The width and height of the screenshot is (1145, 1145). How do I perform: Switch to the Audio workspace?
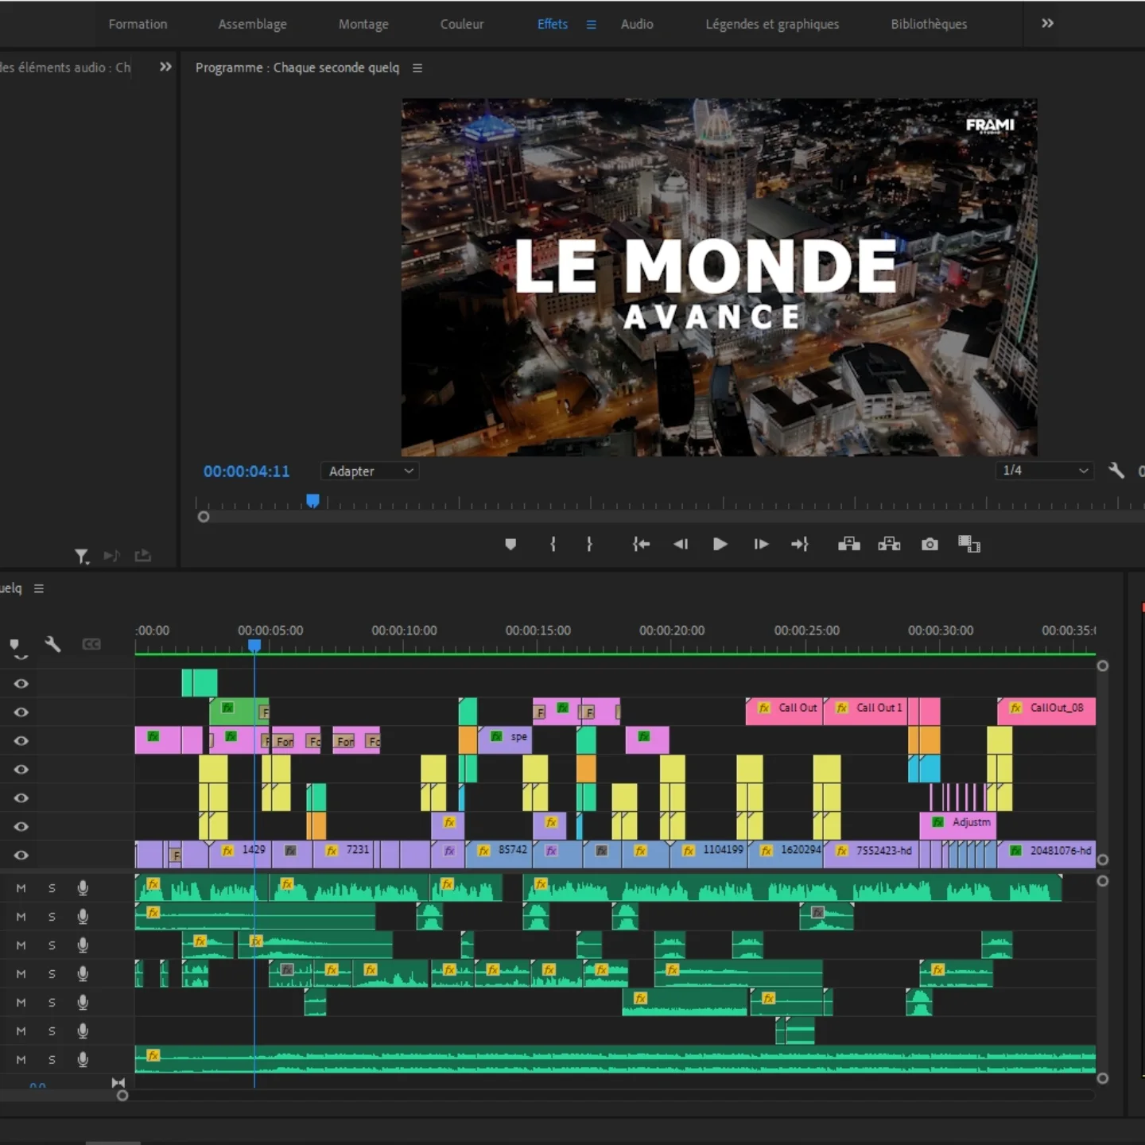pyautogui.click(x=637, y=25)
